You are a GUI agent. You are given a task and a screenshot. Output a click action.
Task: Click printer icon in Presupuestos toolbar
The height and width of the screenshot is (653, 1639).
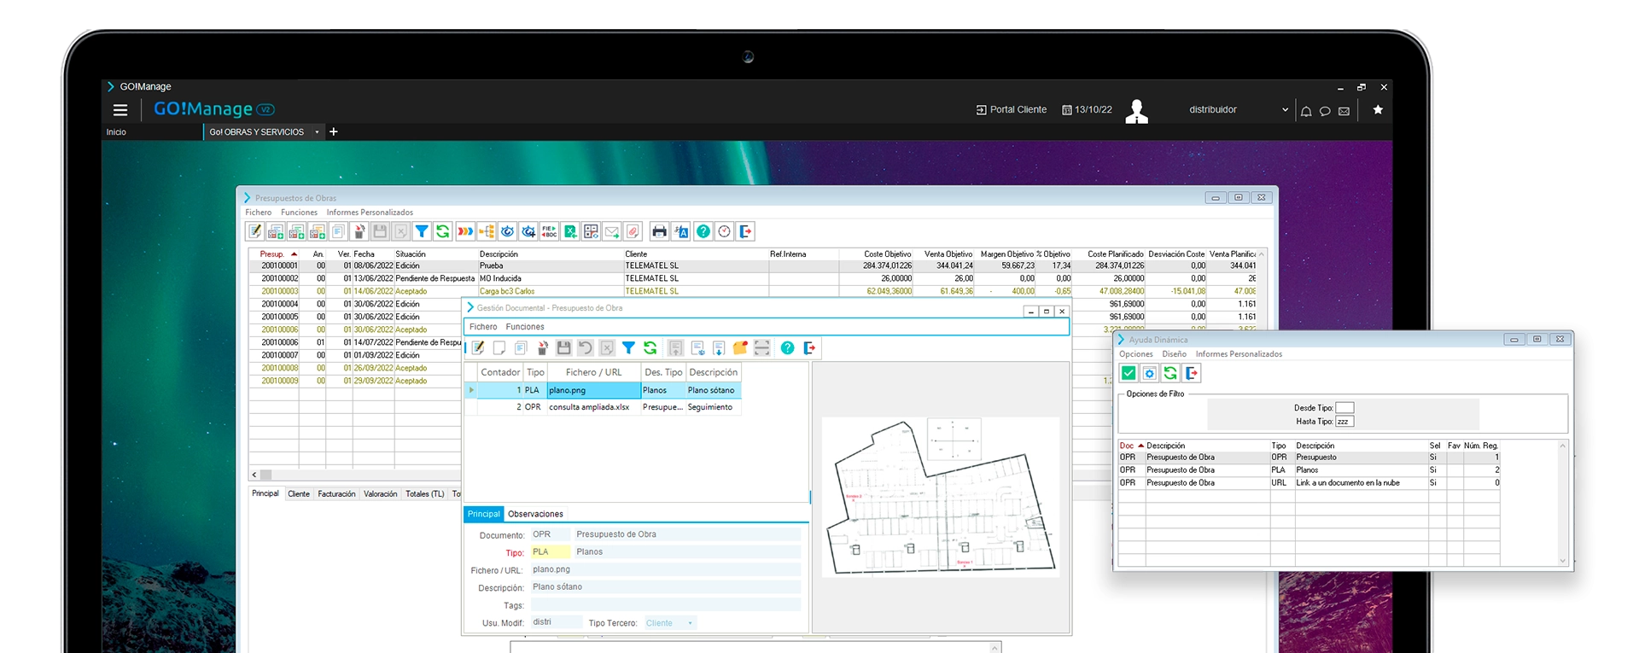coord(659,231)
